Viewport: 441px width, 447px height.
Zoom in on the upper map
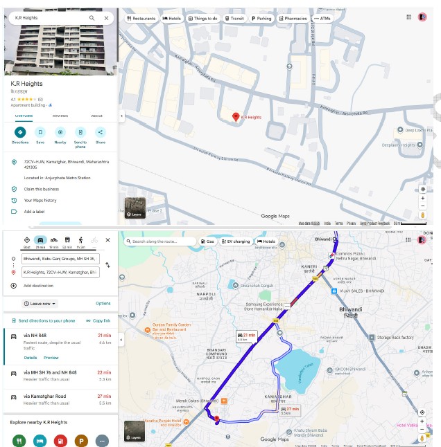[423, 198]
